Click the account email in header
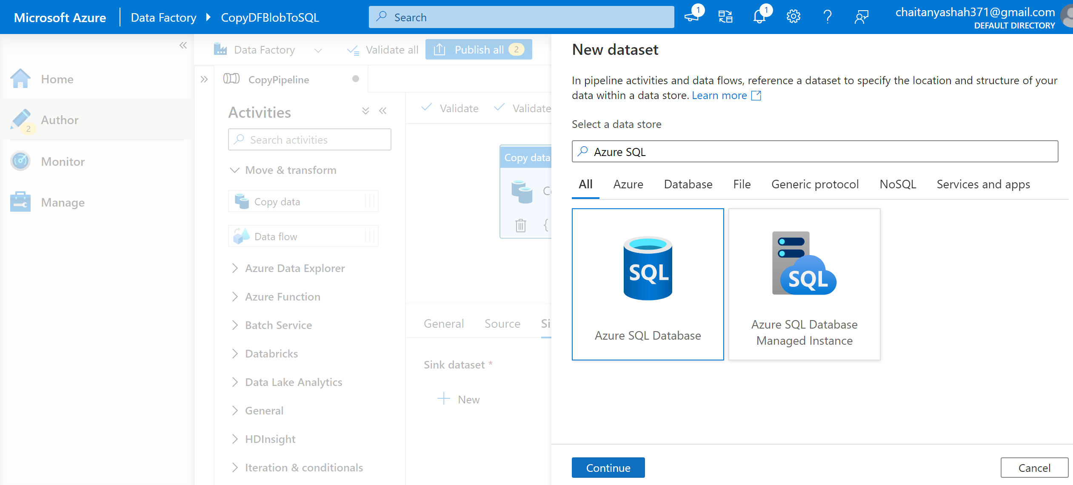Image resolution: width=1073 pixels, height=485 pixels. coord(975,12)
